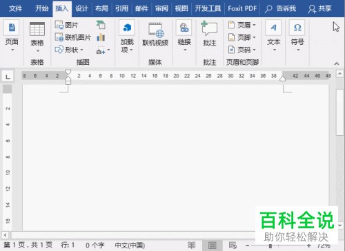The height and width of the screenshot is (251, 345).
Task: Click the vertical scrollbar up arrow
Action: point(340,74)
